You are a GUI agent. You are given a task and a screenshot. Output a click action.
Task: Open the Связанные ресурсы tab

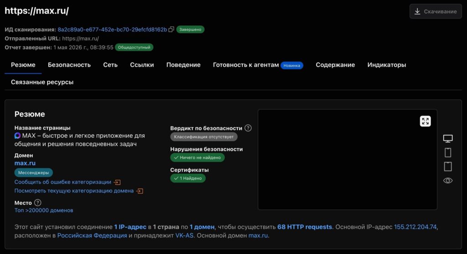tap(42, 82)
